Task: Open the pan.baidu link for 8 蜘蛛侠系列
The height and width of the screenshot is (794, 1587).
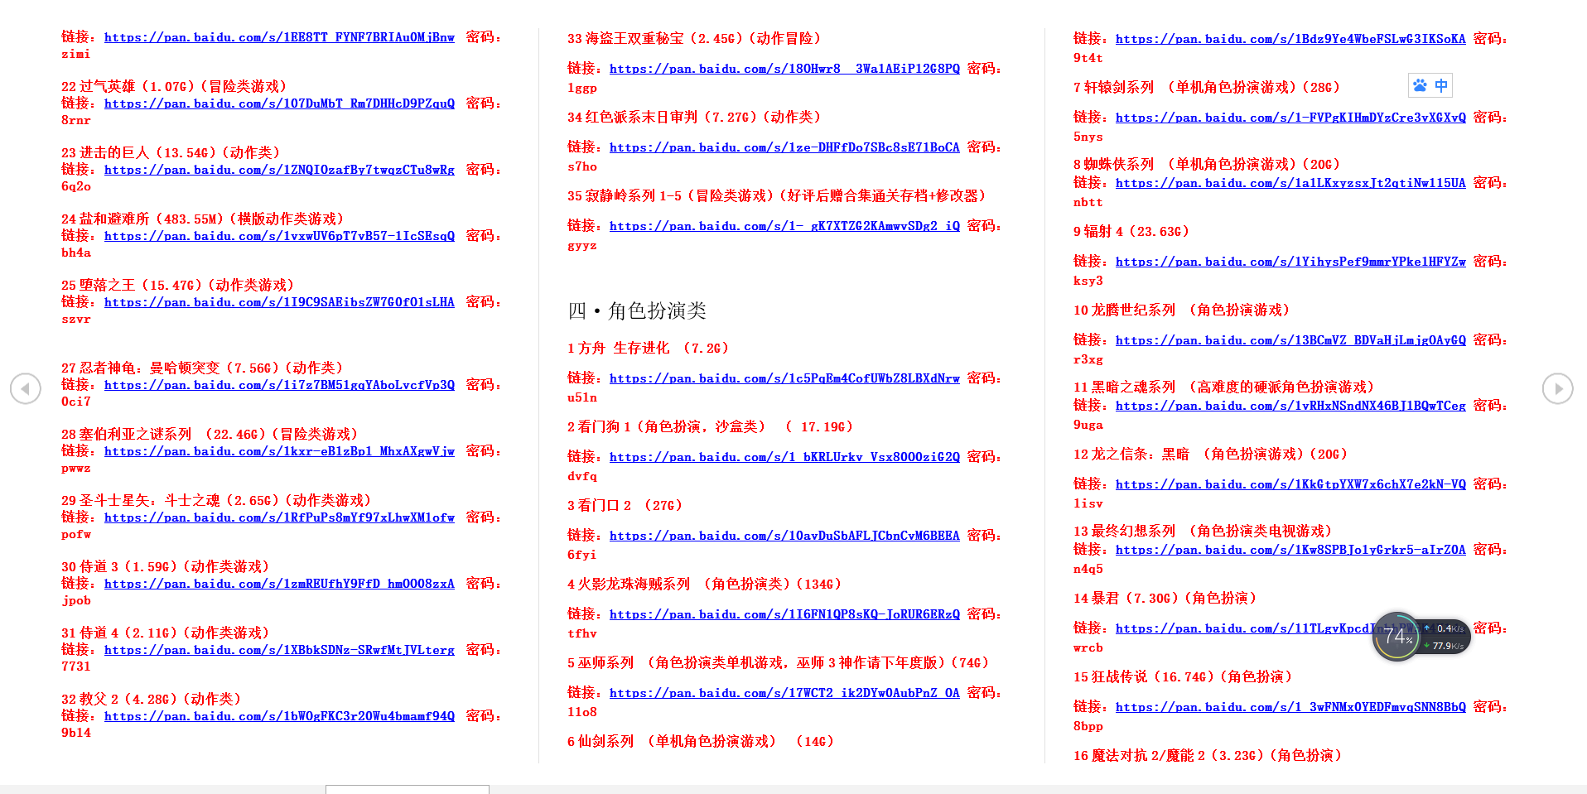Action: (x=1290, y=183)
